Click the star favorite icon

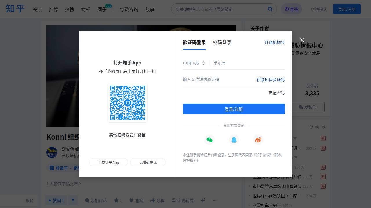117,200
